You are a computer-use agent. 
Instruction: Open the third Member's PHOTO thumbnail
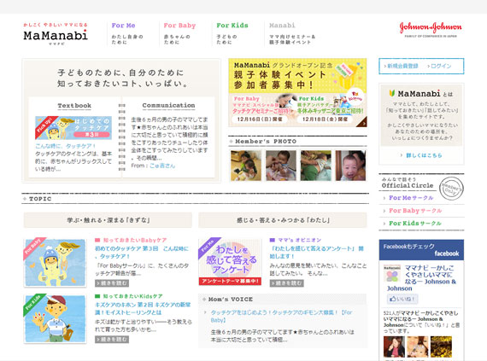click(316, 166)
